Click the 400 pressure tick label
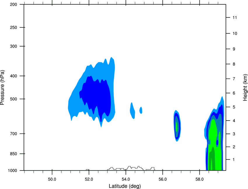Screen dimensions: 248x189 13,76
